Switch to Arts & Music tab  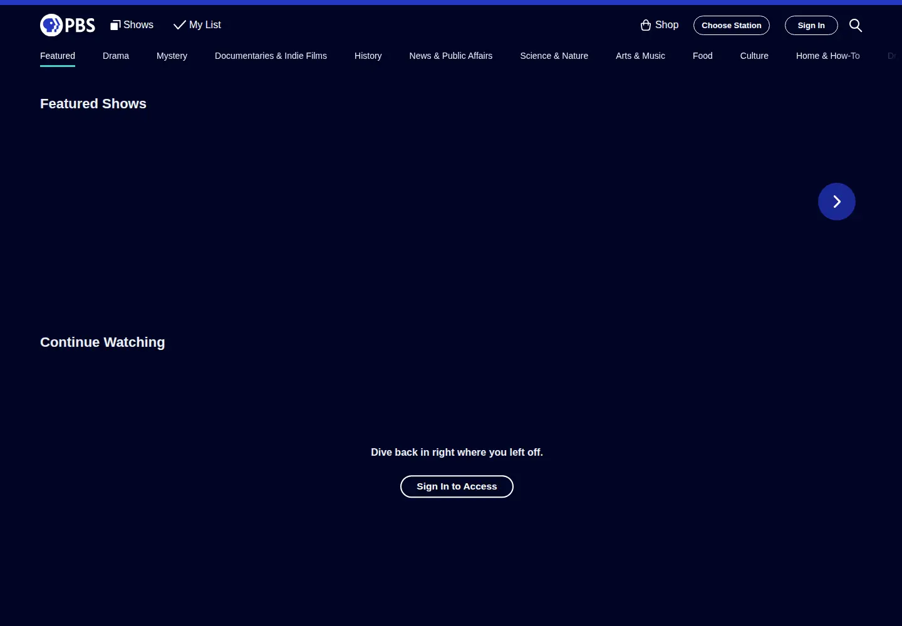tap(640, 56)
